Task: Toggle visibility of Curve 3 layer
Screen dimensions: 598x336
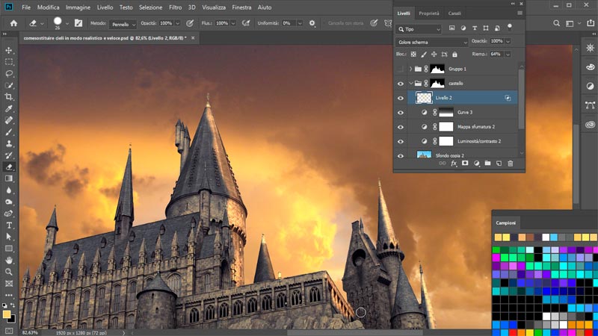Action: pyautogui.click(x=401, y=113)
